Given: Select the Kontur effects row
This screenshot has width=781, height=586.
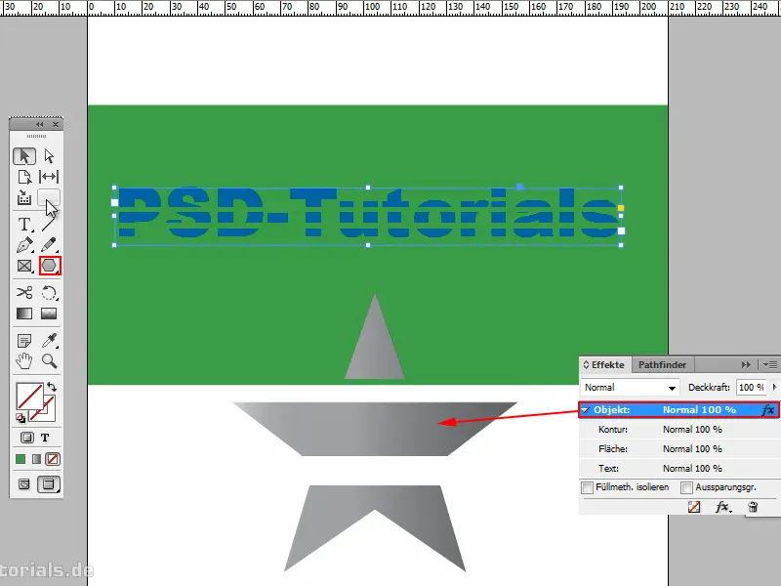Looking at the screenshot, I should 679,429.
